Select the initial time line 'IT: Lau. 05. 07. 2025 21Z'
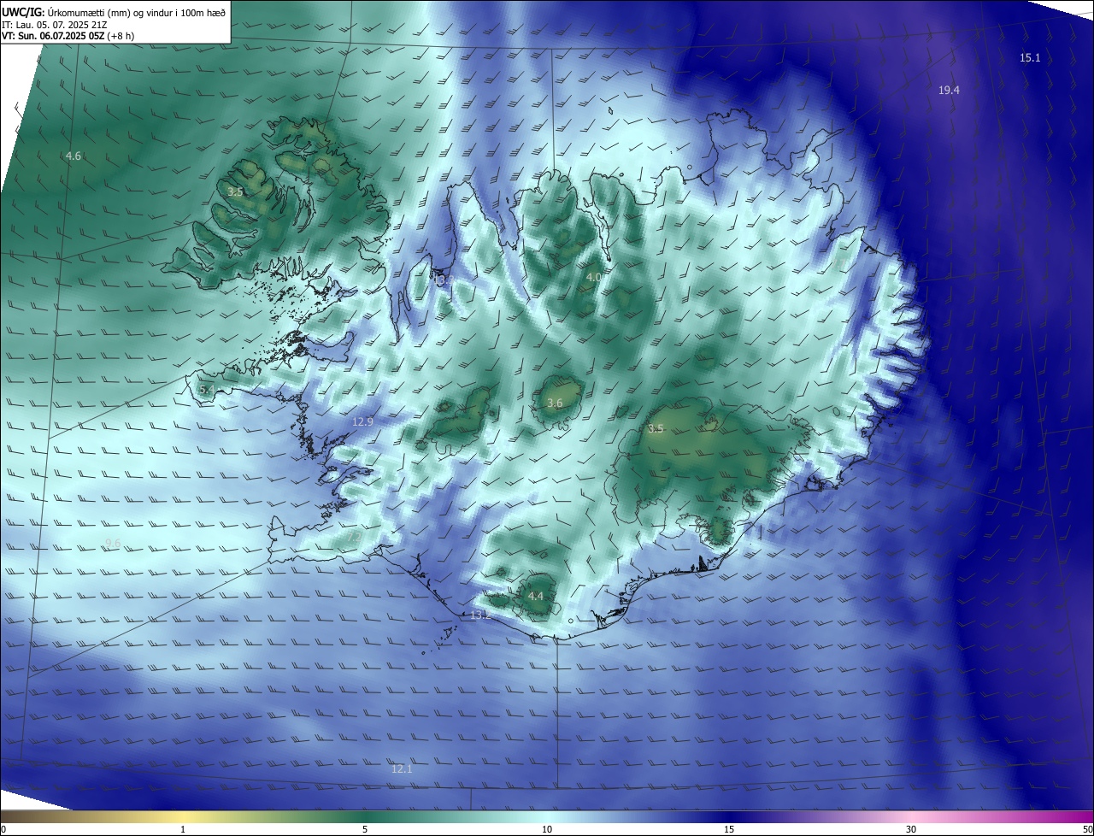Screen dimensions: 1094x836 tap(53, 24)
